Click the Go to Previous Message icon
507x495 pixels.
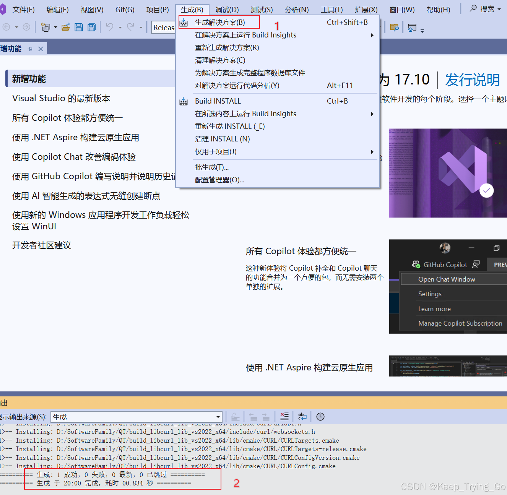(253, 417)
